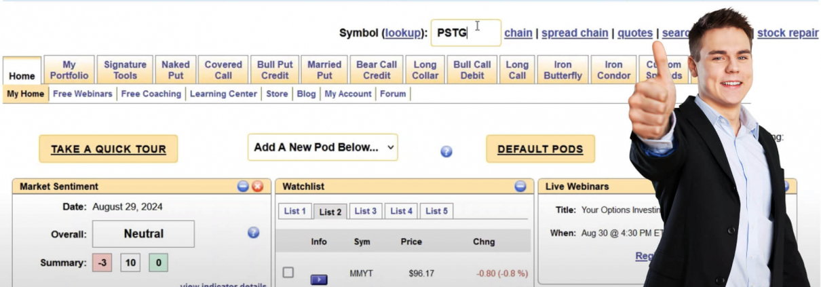Click the Take A Quick Tour button

(x=108, y=149)
